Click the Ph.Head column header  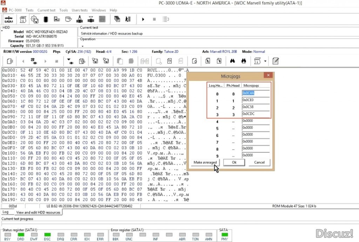pos(233,85)
